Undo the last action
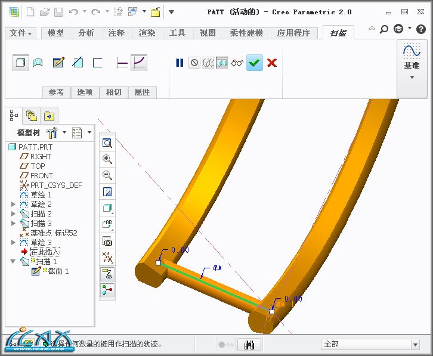 click(x=73, y=12)
